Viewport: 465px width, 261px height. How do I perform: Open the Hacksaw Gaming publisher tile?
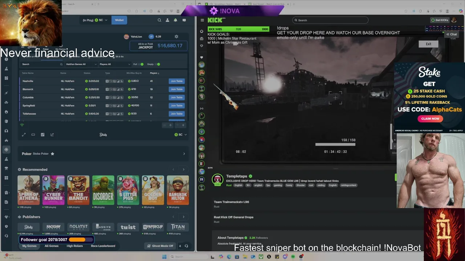coord(53,227)
